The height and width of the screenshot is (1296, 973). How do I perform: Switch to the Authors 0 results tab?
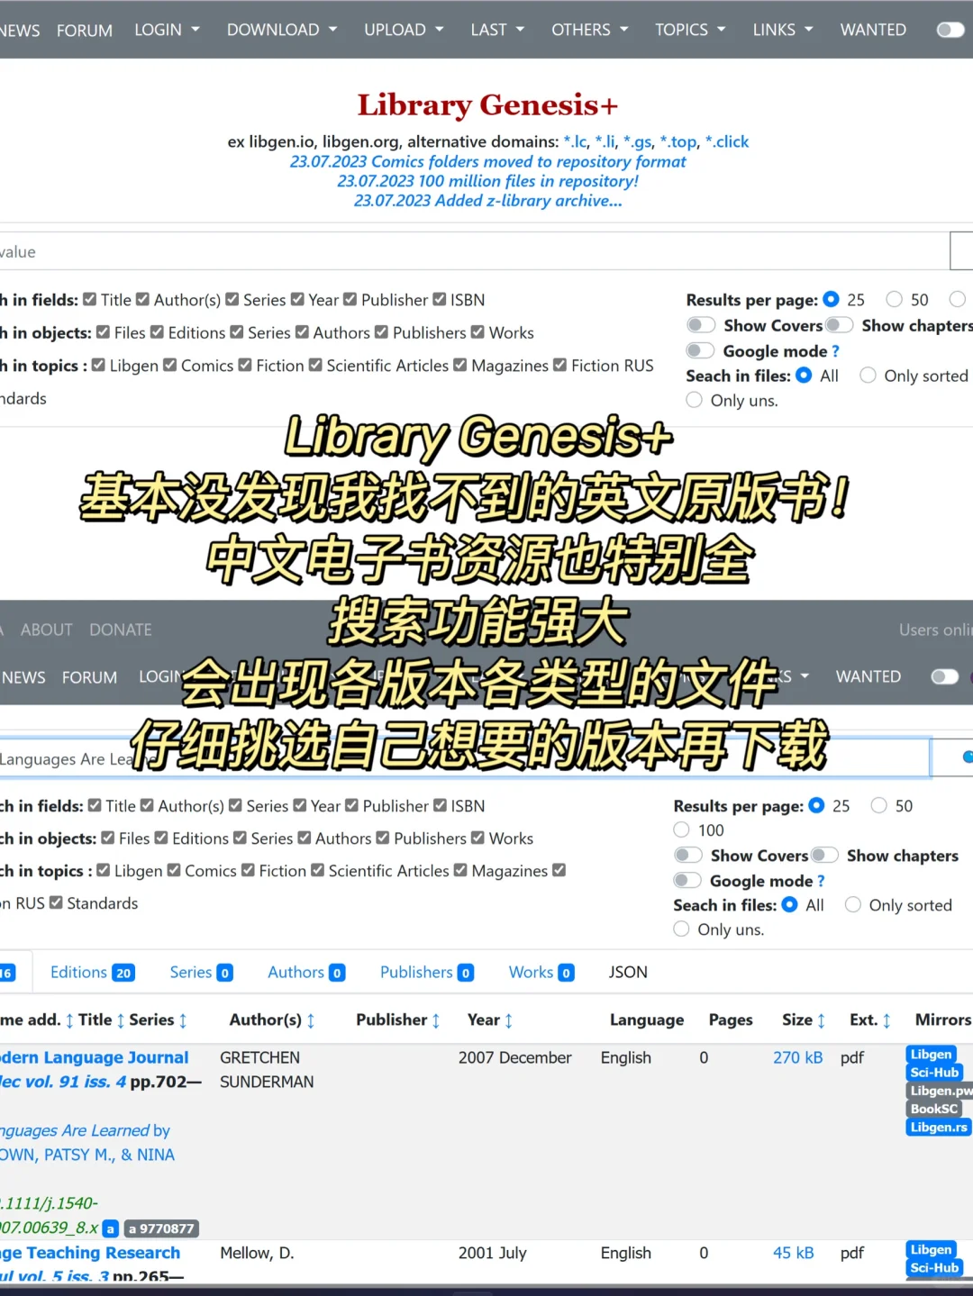click(x=306, y=973)
